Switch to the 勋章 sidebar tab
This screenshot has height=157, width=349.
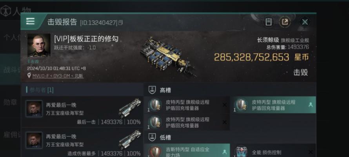click(x=10, y=102)
